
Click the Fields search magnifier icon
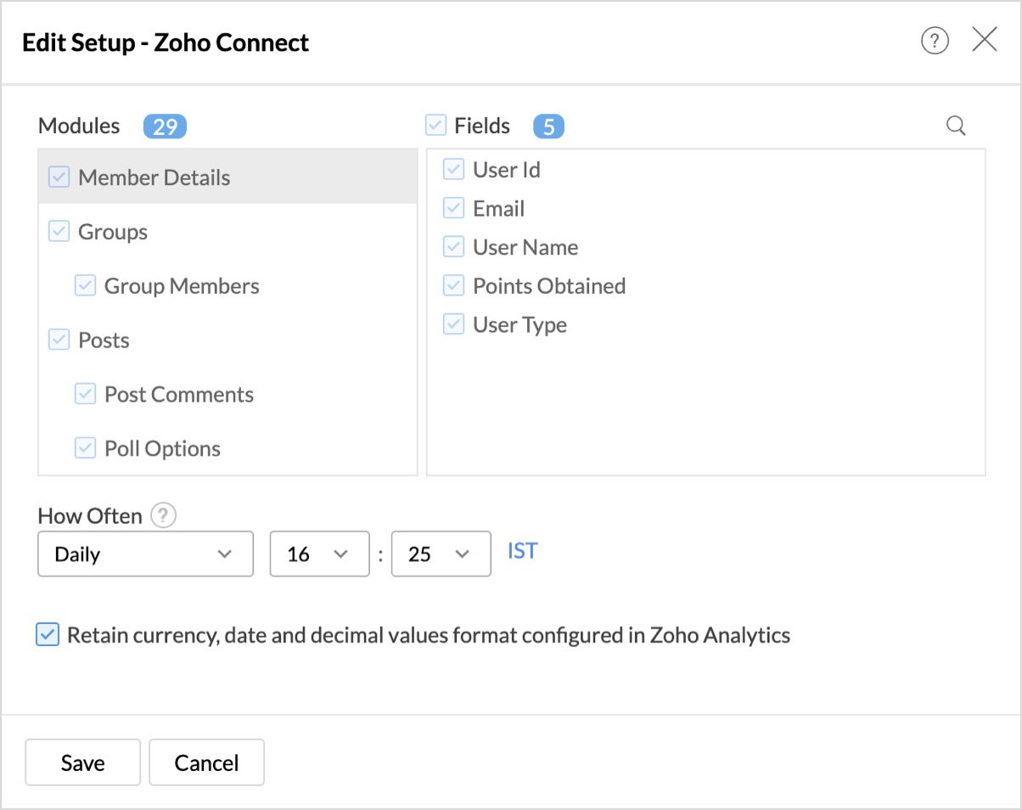pyautogui.click(x=956, y=127)
